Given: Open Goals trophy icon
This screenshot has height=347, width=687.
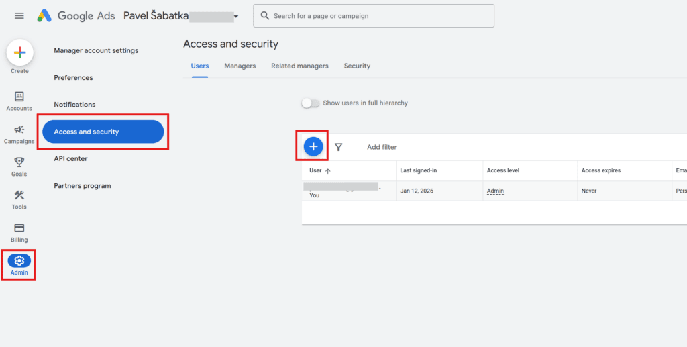Looking at the screenshot, I should pyautogui.click(x=19, y=162).
